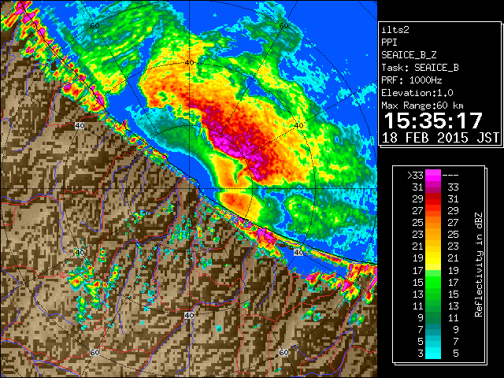Click the "Reflectivity in dBZ" legend title
504x378 pixels.
click(x=478, y=265)
